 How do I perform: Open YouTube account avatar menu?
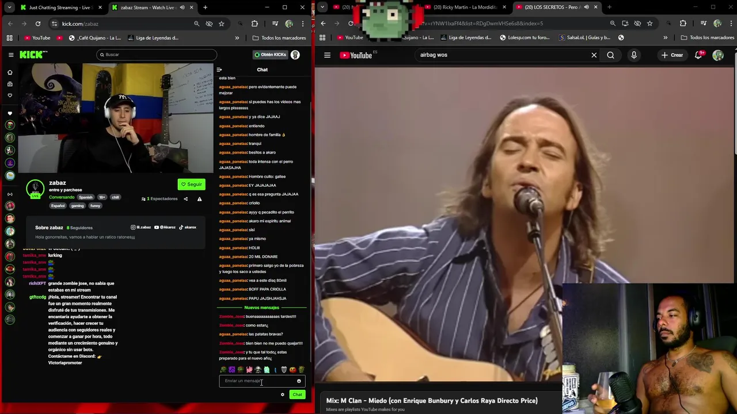(718, 55)
